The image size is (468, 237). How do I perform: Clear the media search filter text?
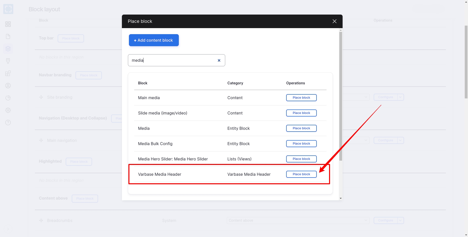click(219, 61)
